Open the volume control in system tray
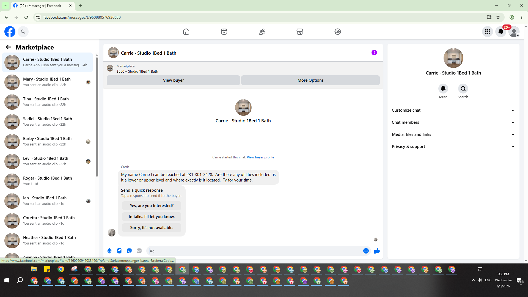The width and height of the screenshot is (528, 297). pyautogui.click(x=480, y=280)
